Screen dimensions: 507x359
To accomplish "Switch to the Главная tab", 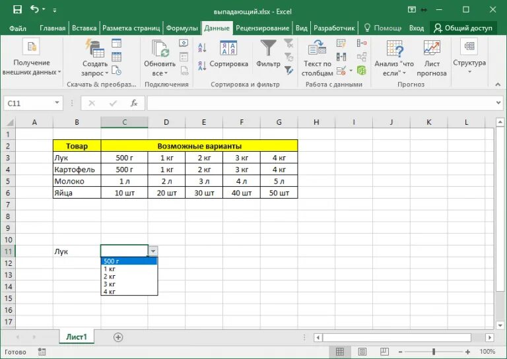I will (x=52, y=28).
